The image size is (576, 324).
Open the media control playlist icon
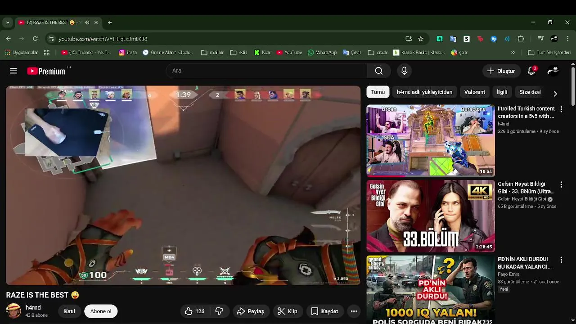[x=540, y=39]
